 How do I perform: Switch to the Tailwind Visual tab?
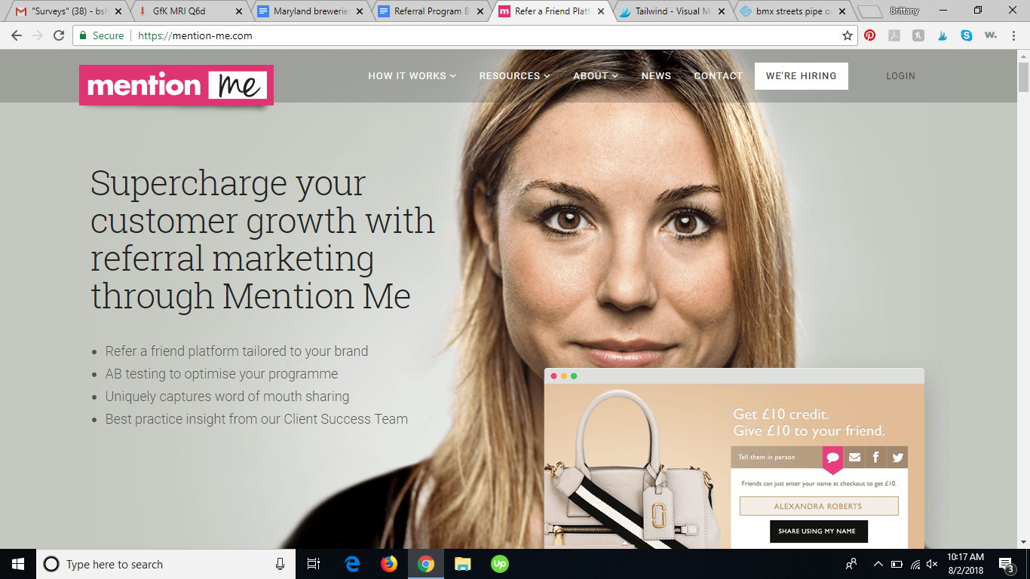(671, 11)
